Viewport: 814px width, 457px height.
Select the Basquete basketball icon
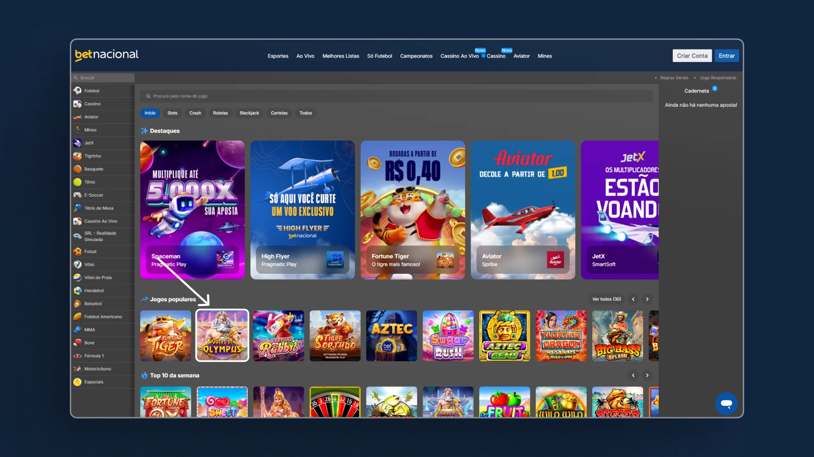tap(78, 169)
